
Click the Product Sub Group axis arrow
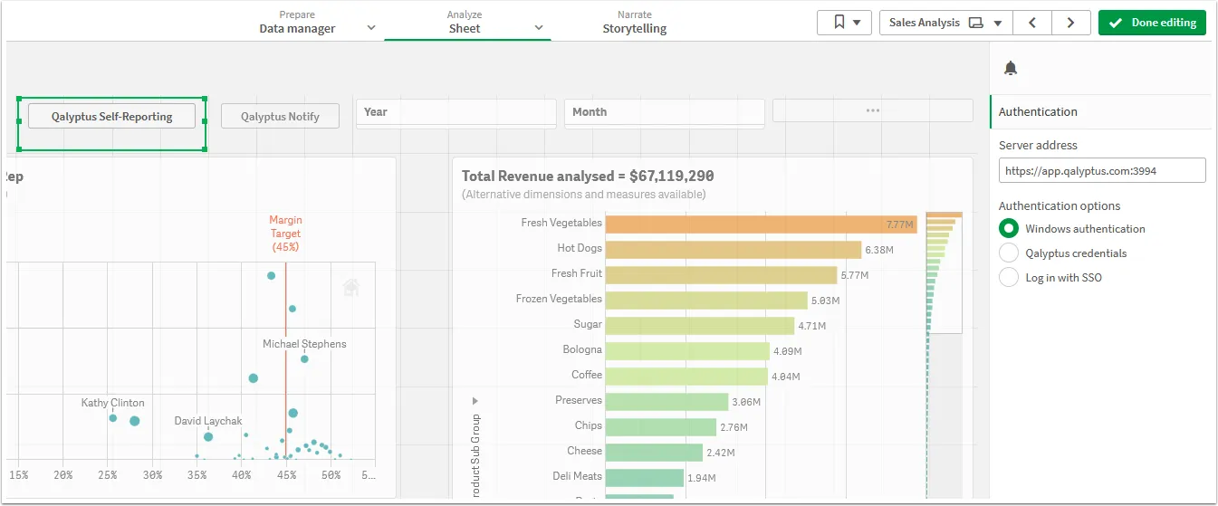[475, 400]
